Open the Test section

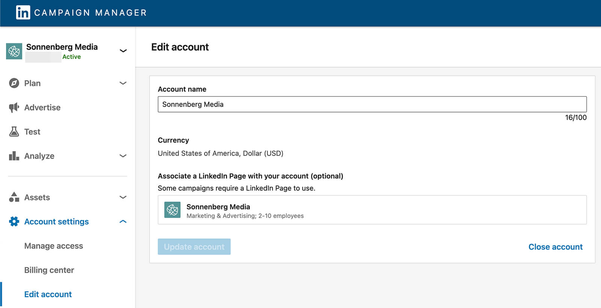pos(32,132)
